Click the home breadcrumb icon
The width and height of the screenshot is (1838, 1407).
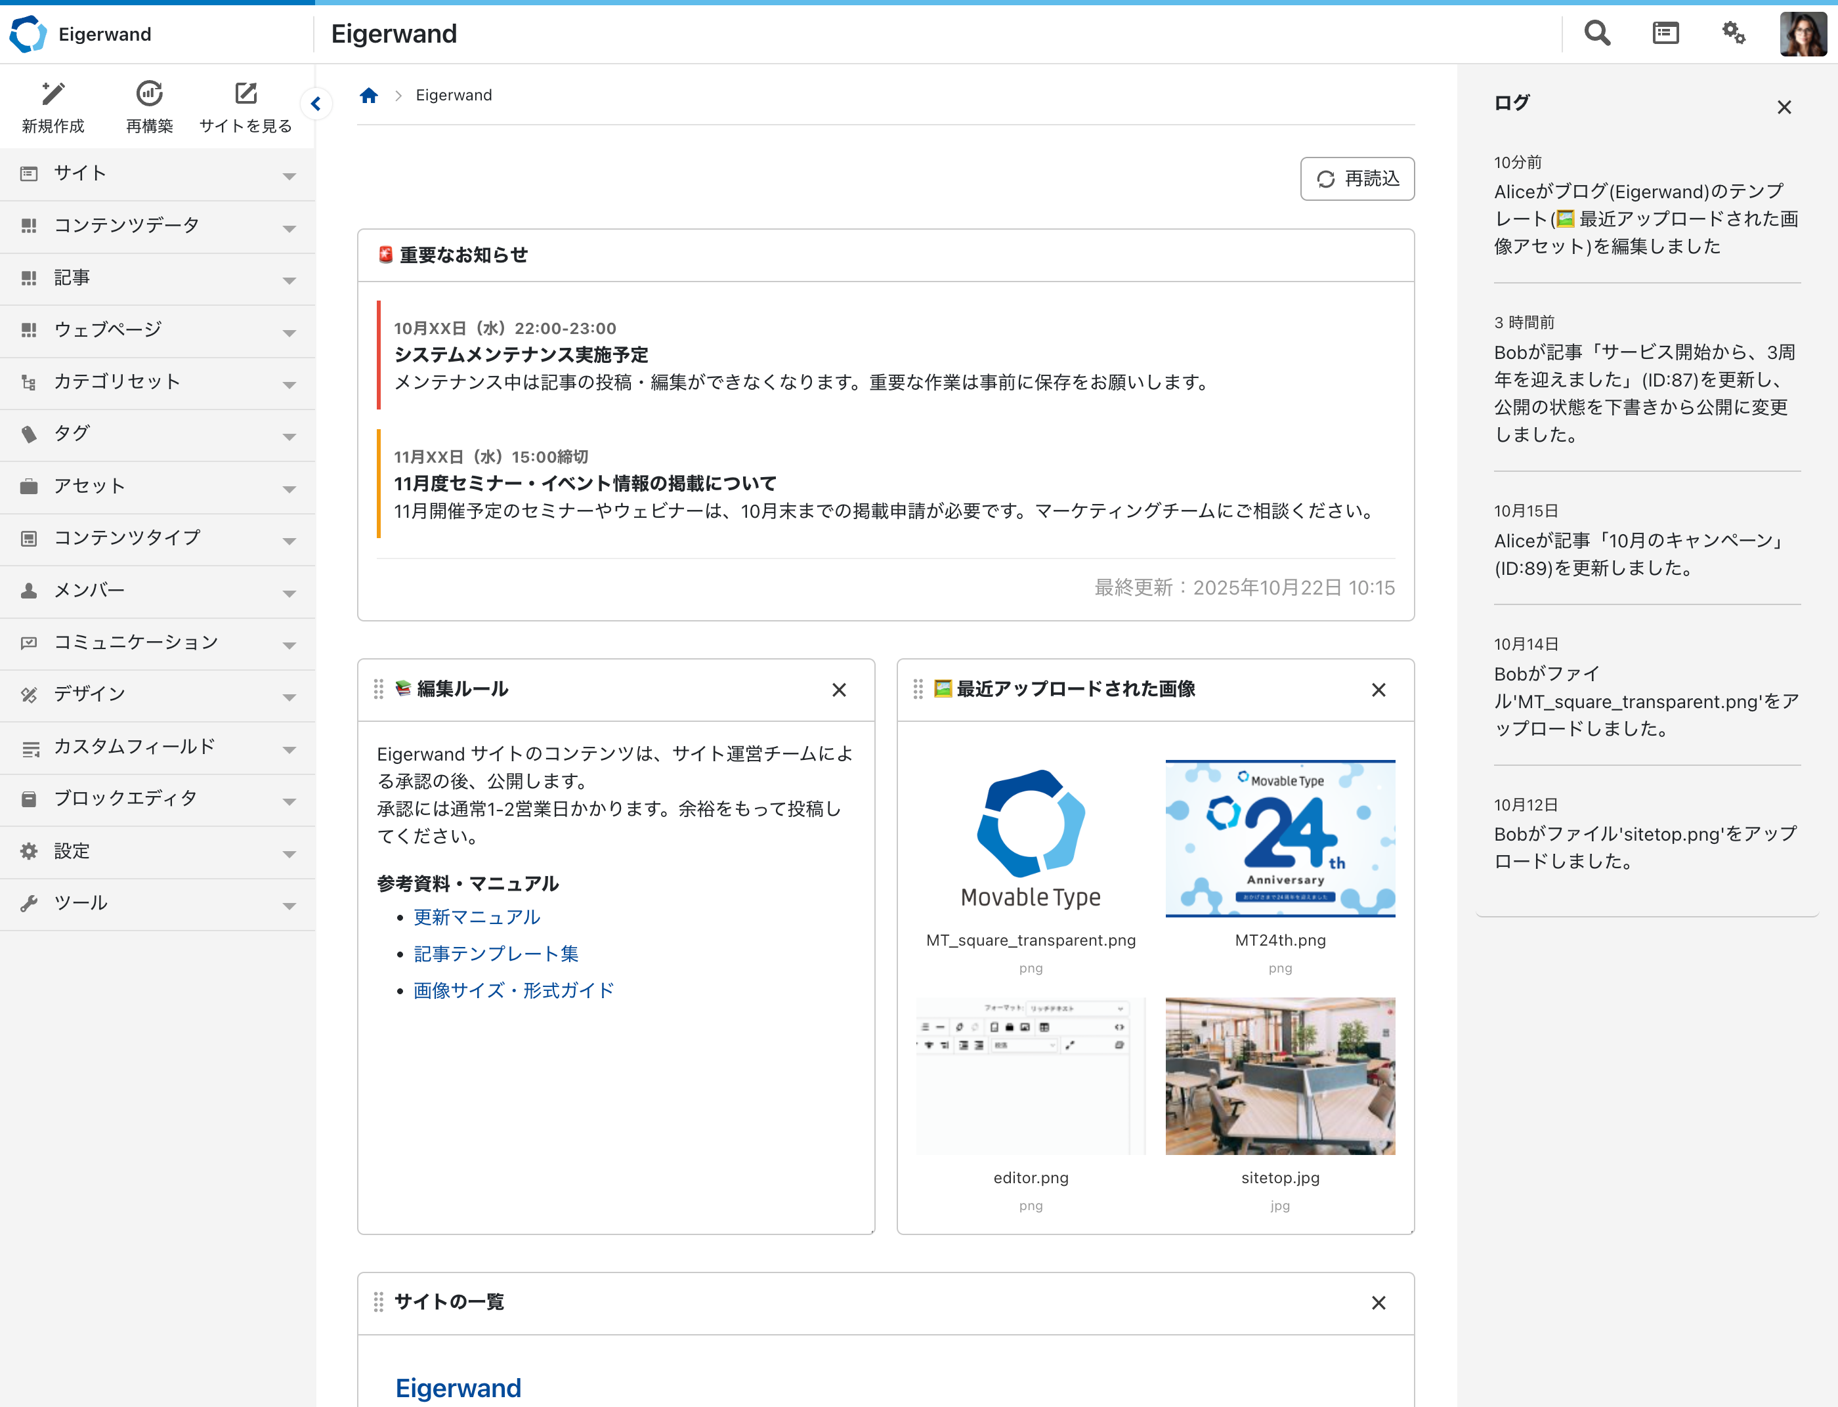pos(369,94)
